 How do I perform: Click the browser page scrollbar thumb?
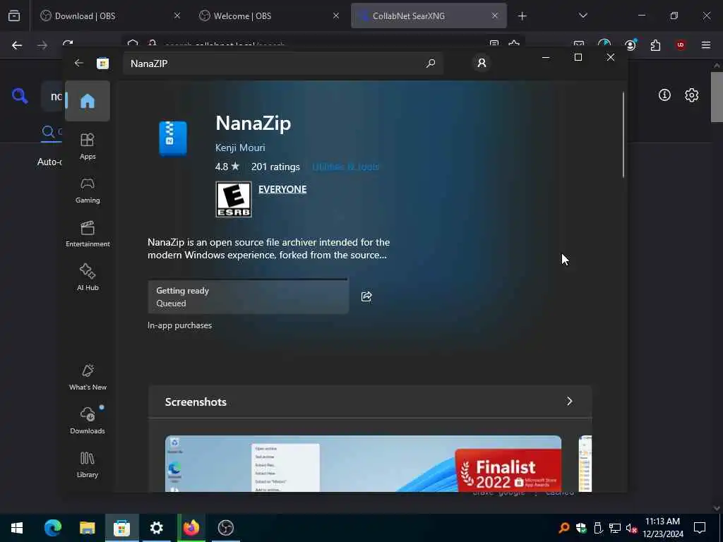(717, 97)
